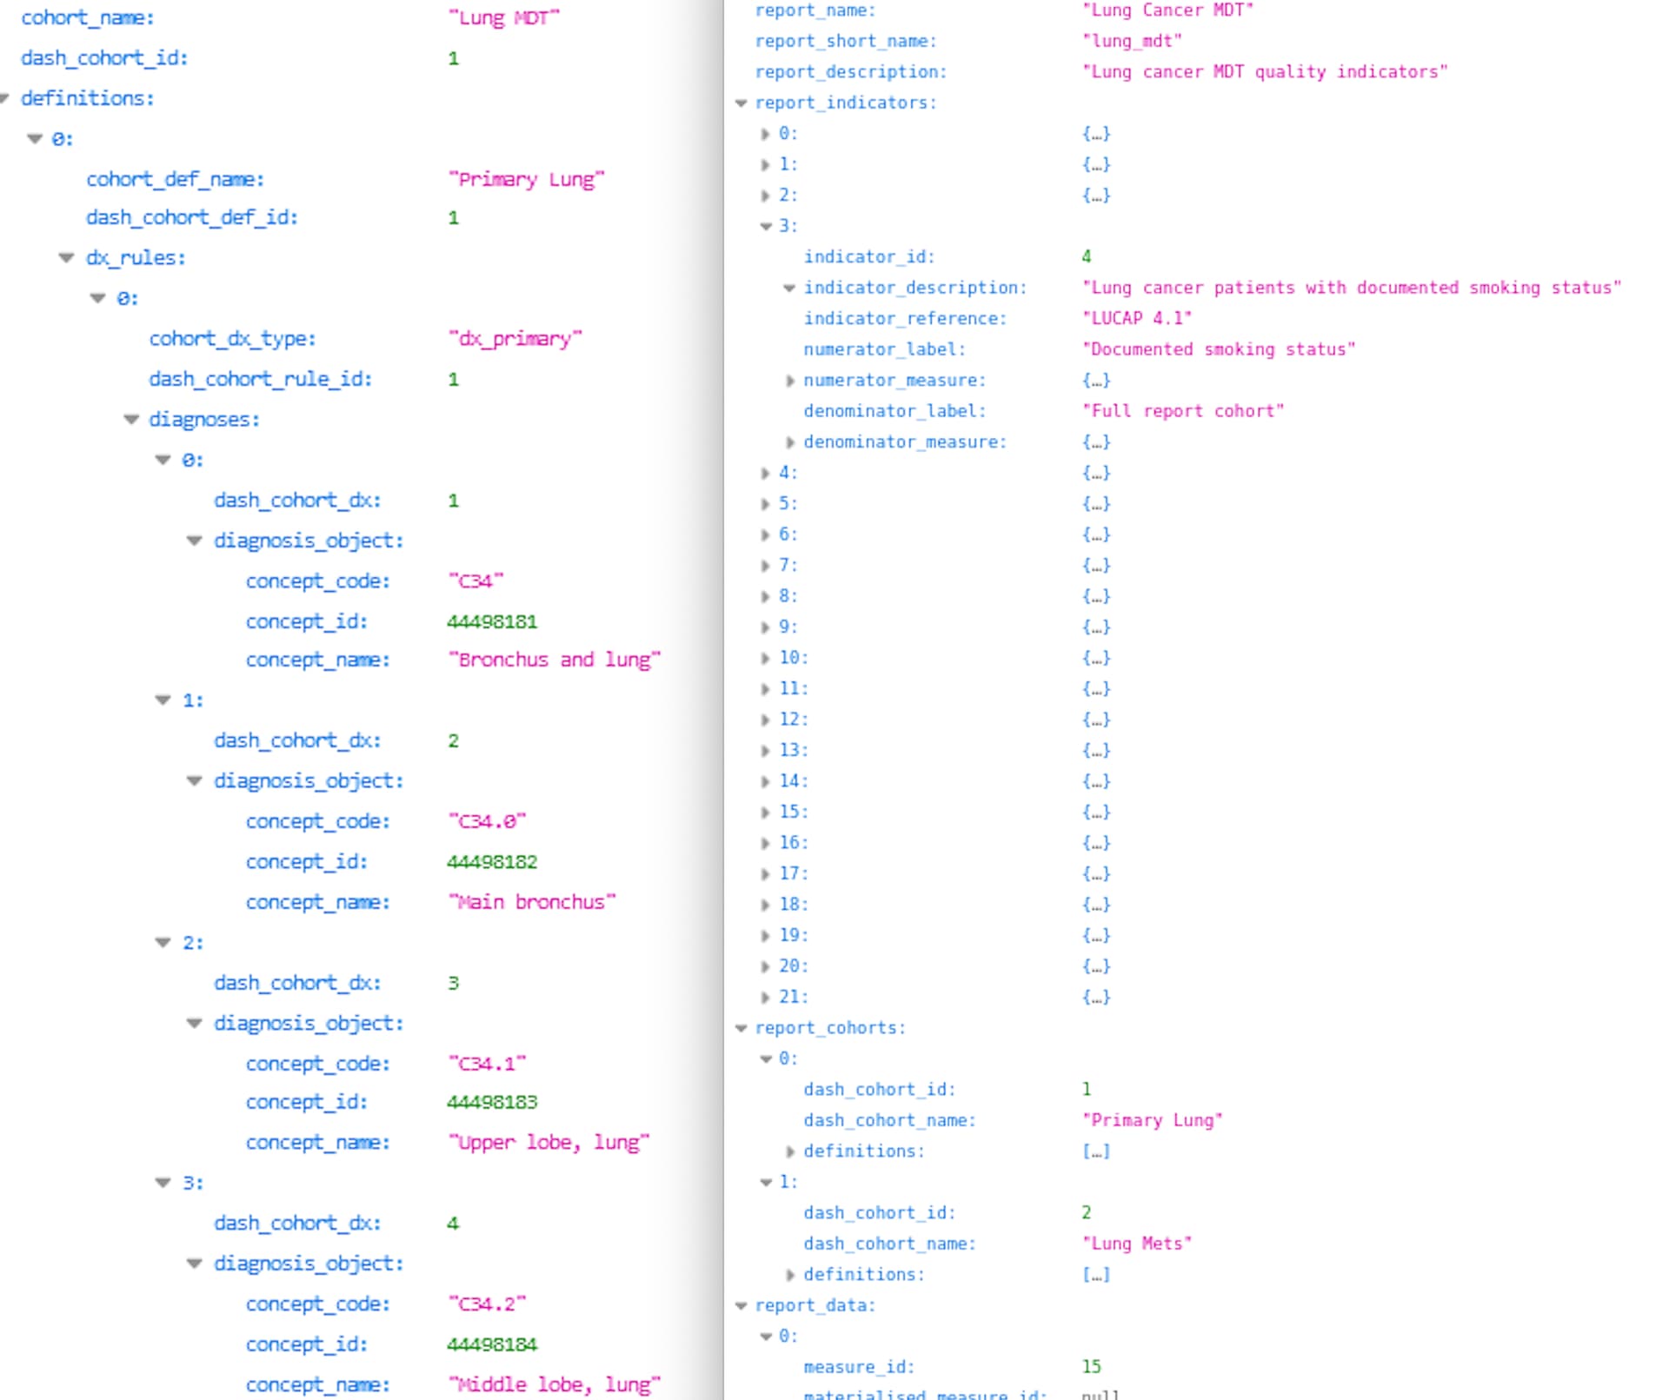This screenshot has width=1669, height=1400.
Task: Expand report indicator 16
Action: pyautogui.click(x=765, y=843)
